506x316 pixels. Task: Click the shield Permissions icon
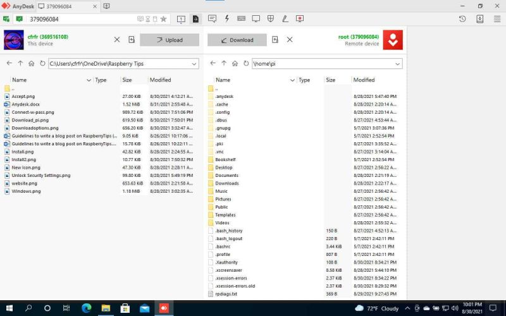[x=271, y=19]
